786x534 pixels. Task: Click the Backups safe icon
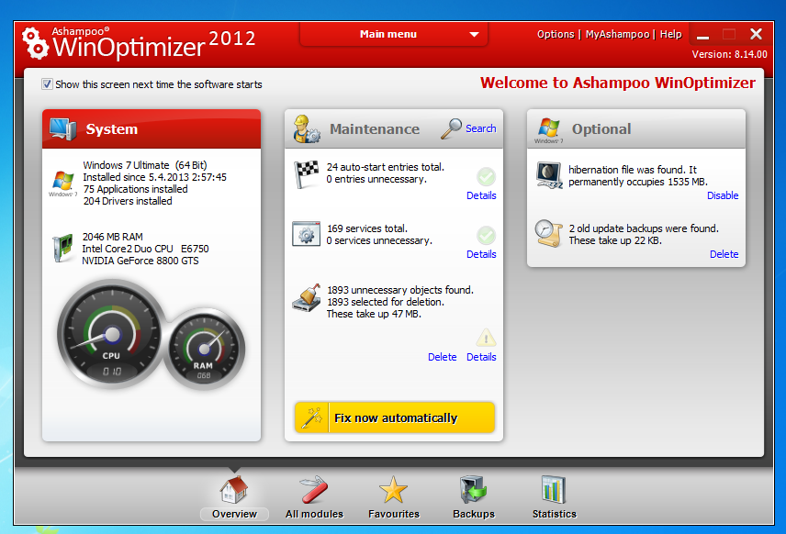[473, 489]
